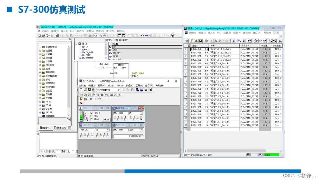Open the format dropdown for MD 2016
This screenshot has height=181, width=321.
141,130
